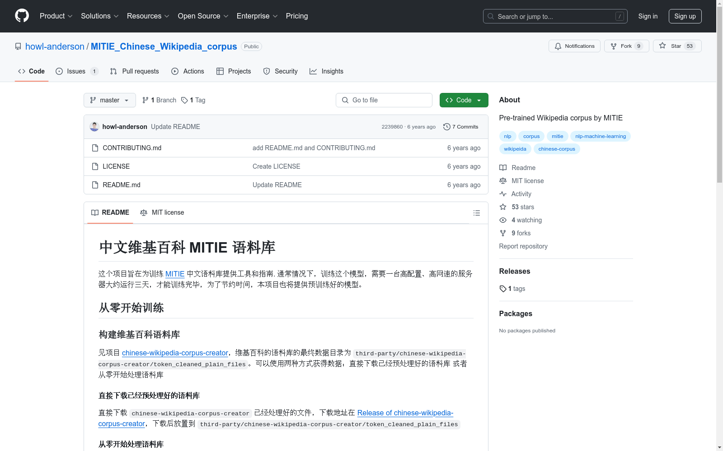
Task: View the 9 forks list
Action: (515, 233)
